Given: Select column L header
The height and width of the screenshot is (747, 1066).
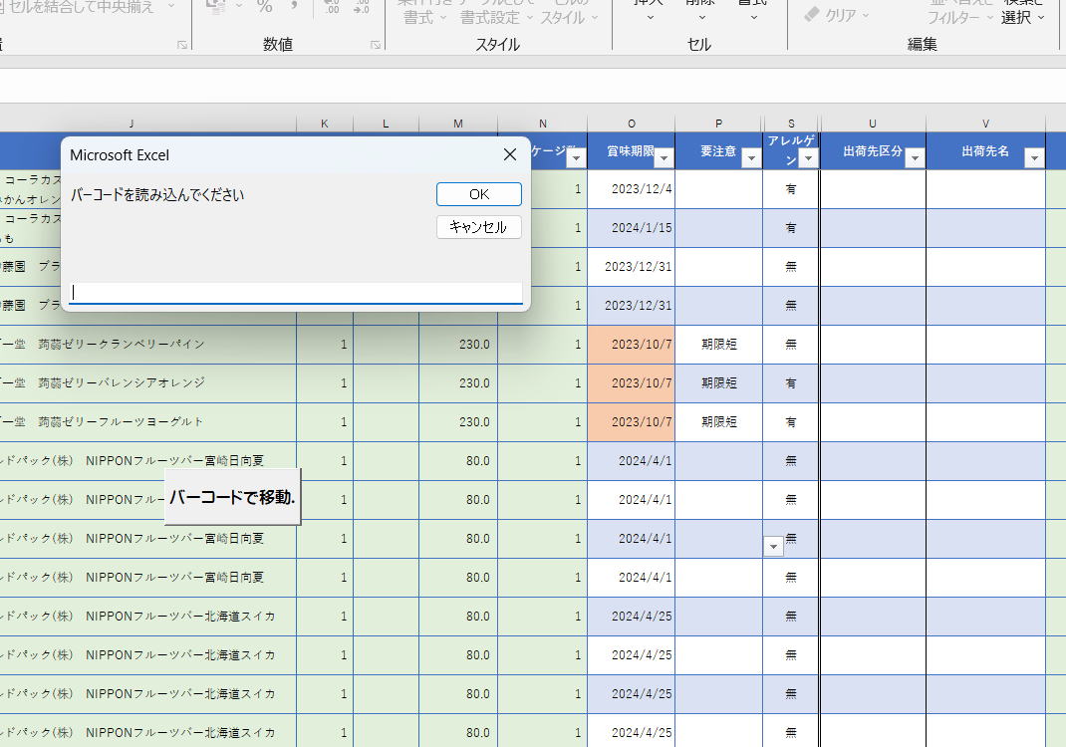Looking at the screenshot, I should [x=386, y=124].
